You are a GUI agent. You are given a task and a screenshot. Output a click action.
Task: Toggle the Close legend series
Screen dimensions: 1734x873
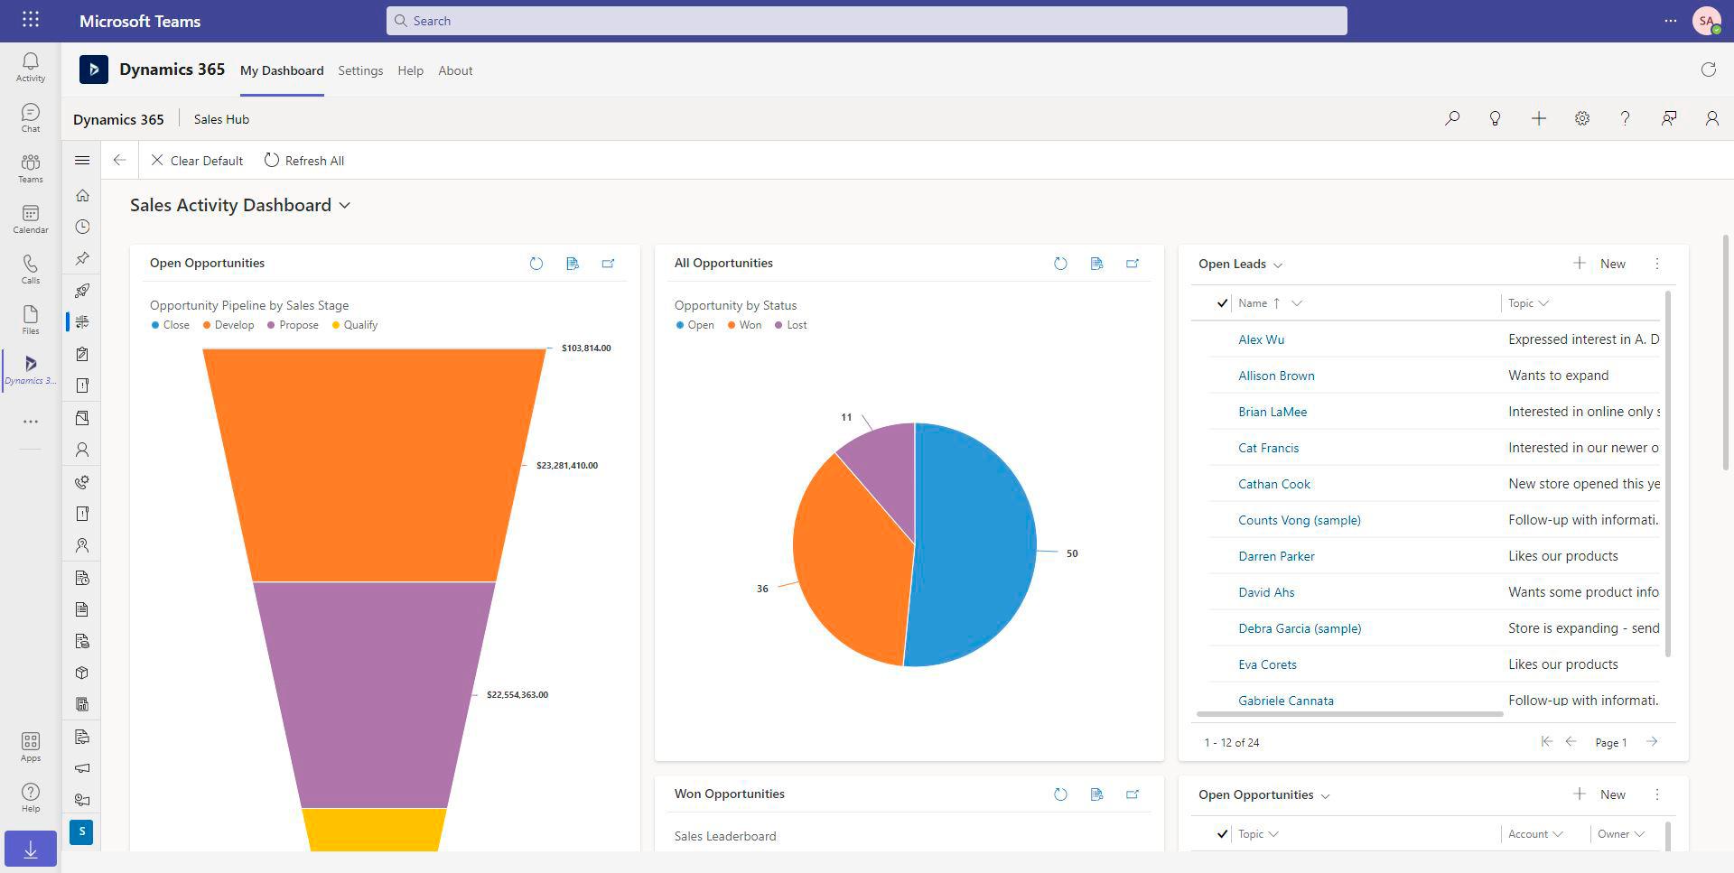click(171, 325)
